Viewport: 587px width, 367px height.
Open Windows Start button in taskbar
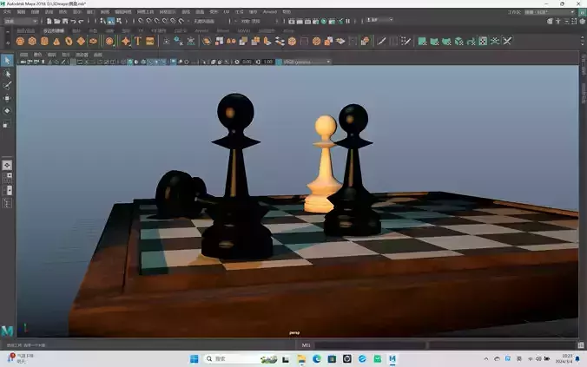194,359
